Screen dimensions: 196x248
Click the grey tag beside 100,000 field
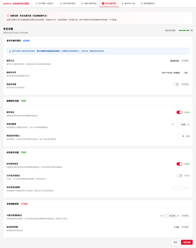(185, 216)
